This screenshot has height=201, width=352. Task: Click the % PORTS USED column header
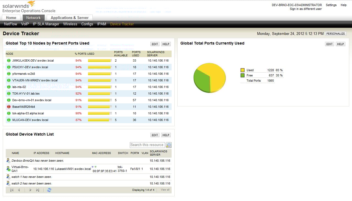click(84, 54)
